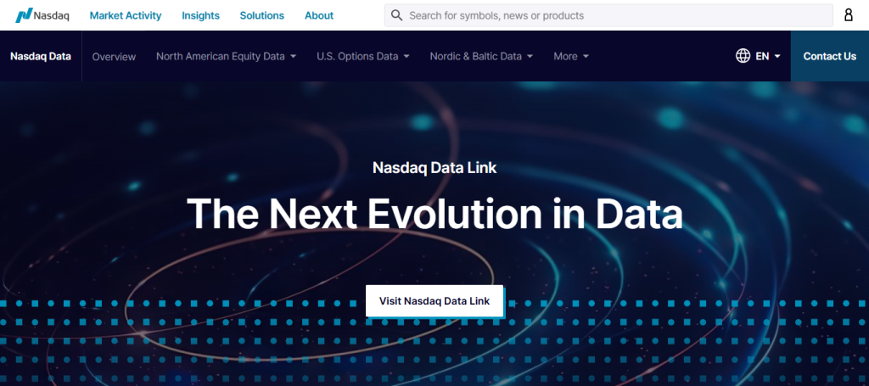Expand North American Equity Data dropdown
This screenshot has height=386, width=869.
(226, 57)
